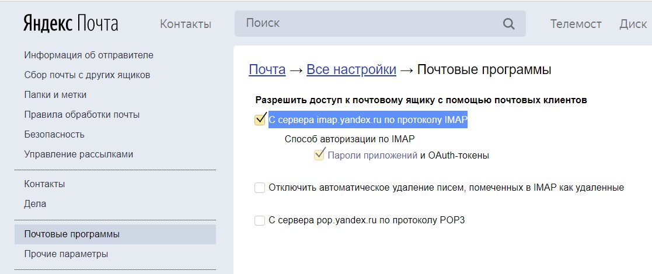Open Правила обработки почты settings

[82, 115]
